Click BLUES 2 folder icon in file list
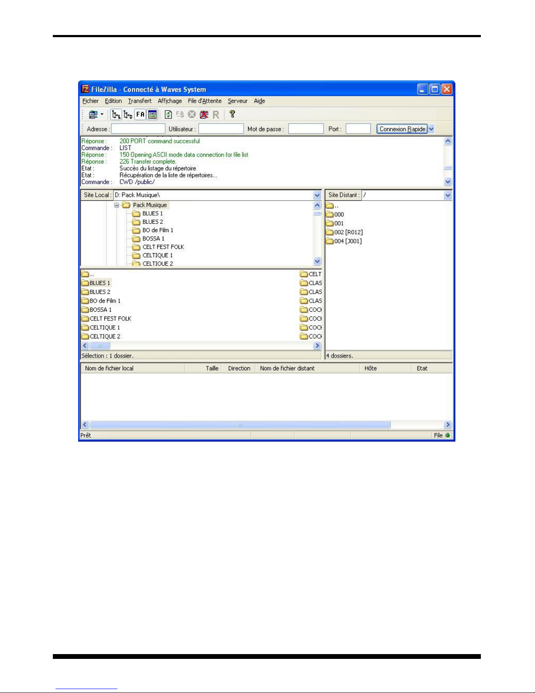The height and width of the screenshot is (693, 535). tap(85, 292)
